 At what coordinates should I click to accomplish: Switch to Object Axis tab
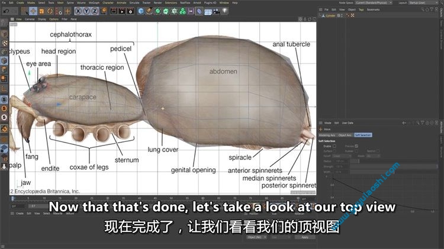pos(345,135)
